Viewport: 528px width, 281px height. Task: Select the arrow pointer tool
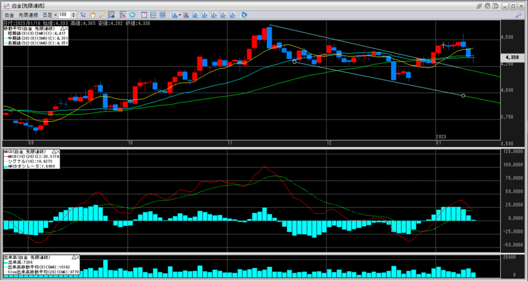click(83, 15)
